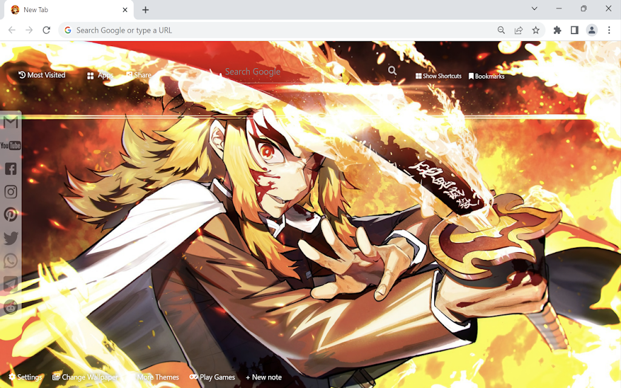Open the Extensions puzzle icon
The image size is (621, 388).
(x=557, y=30)
